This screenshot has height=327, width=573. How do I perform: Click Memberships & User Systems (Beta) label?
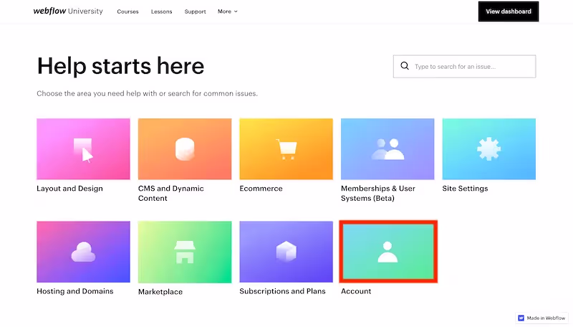coord(378,193)
